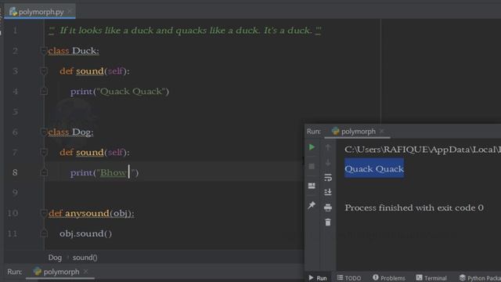501x282 pixels.
Task: Click fold end marker on line 8
Action: pos(44,172)
